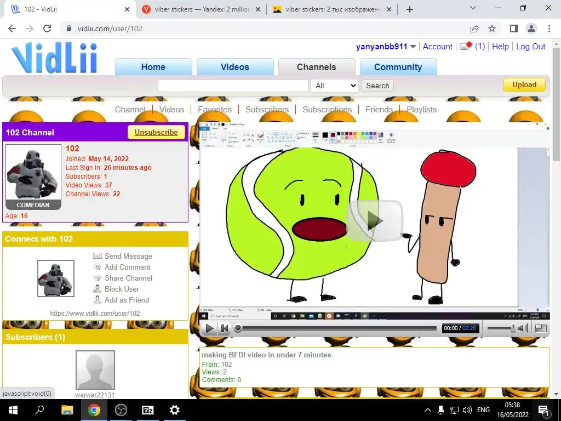Click the Share Channel arrow icon
This screenshot has height=421, width=561.
[x=98, y=278]
